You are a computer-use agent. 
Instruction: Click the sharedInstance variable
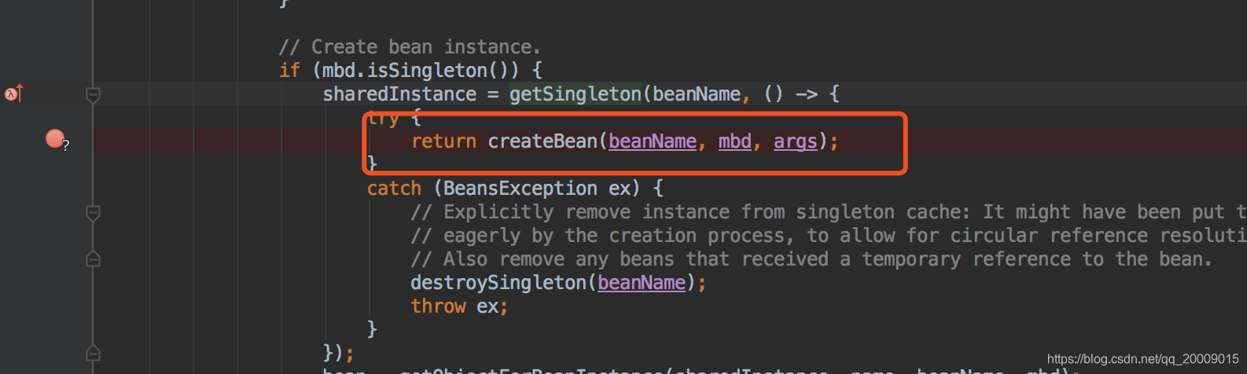(x=399, y=94)
